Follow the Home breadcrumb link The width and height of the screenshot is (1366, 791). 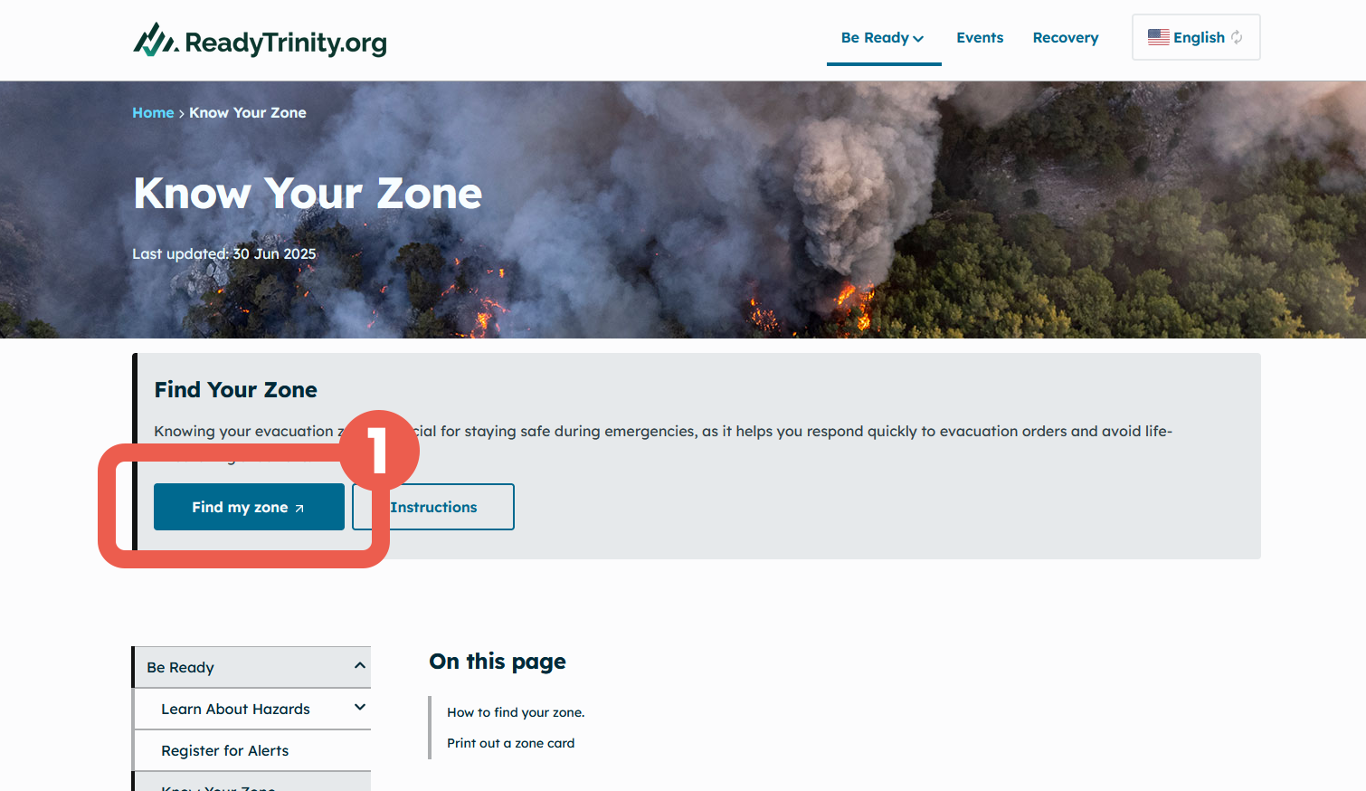(x=153, y=112)
